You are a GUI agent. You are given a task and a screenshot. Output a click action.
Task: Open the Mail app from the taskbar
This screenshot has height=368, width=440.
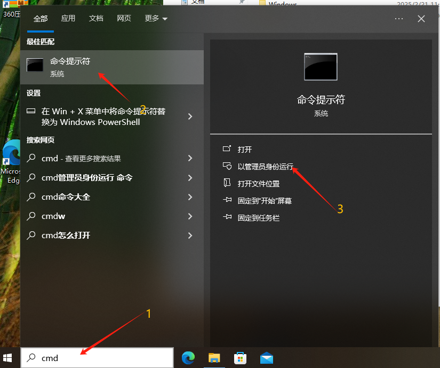click(x=267, y=358)
